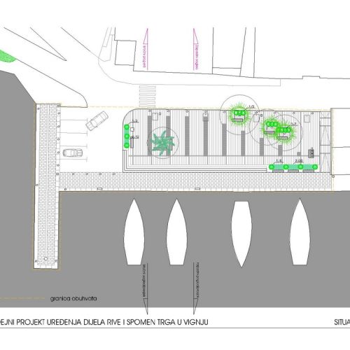Click the 'SITUA' text at bottom right
350x350 pixels.
tap(342, 322)
